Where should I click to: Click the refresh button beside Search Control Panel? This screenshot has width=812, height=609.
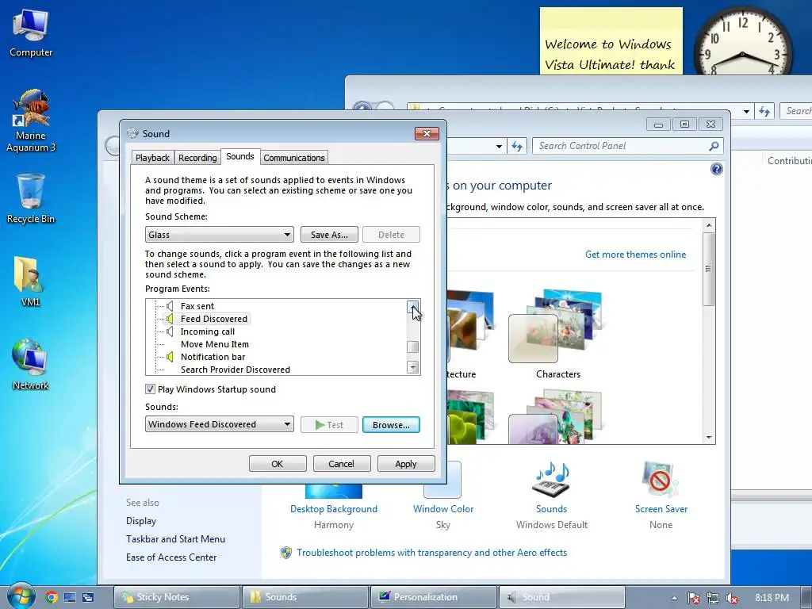pos(517,146)
